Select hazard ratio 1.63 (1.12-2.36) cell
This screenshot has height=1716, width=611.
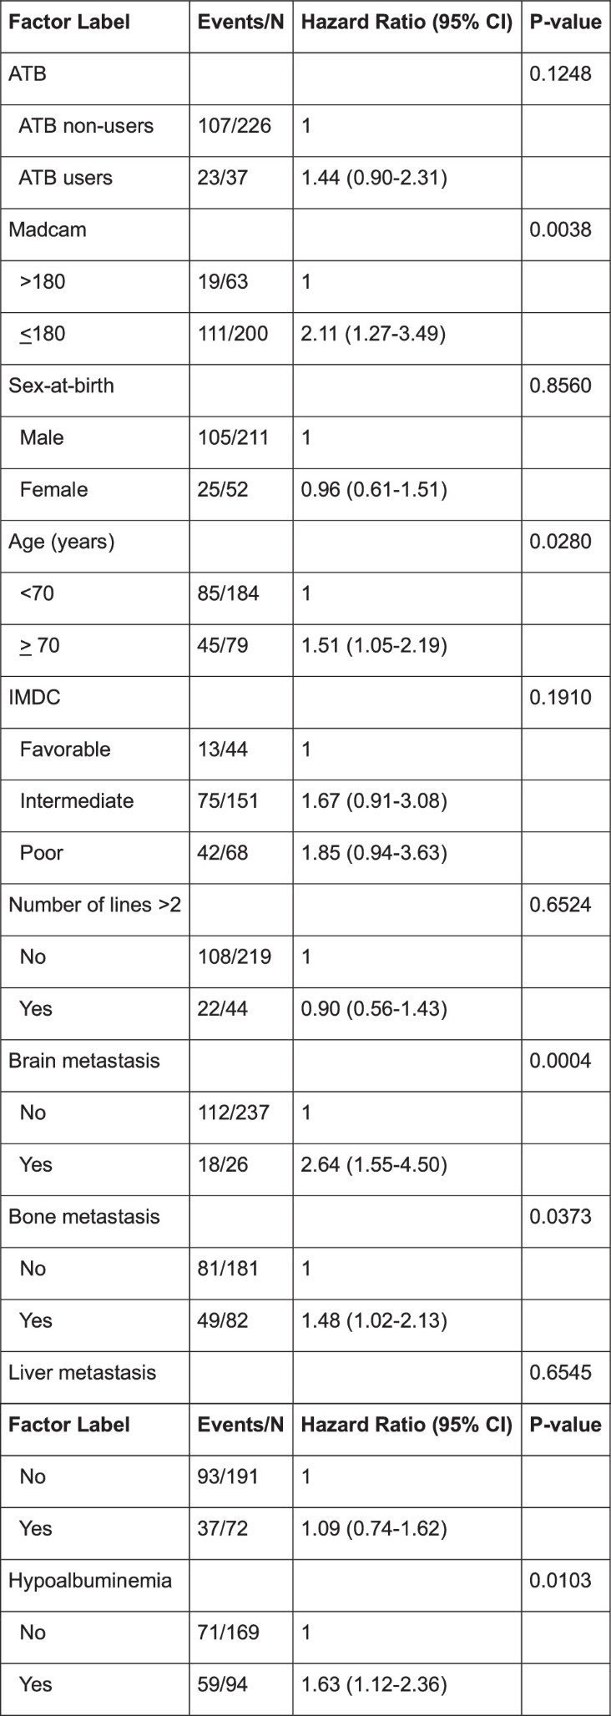point(374,1684)
